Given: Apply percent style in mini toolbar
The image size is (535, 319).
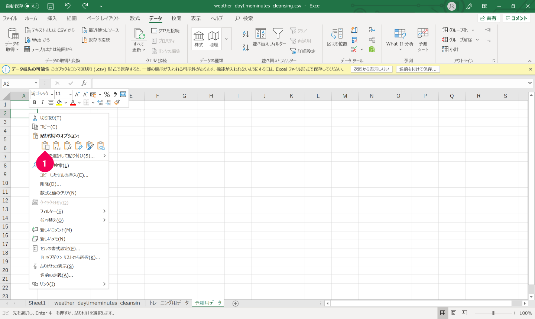Looking at the screenshot, I should 107,94.
